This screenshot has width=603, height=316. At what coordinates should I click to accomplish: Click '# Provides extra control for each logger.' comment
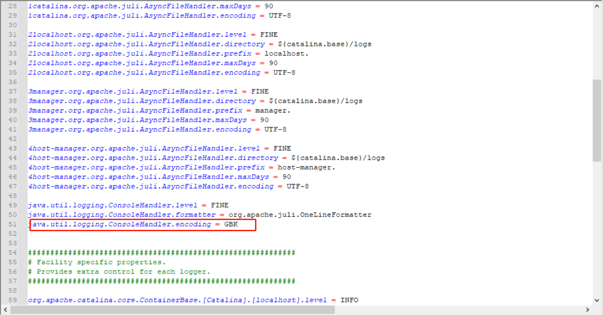119,272
